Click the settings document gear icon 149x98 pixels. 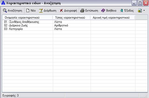[x=140, y=11]
